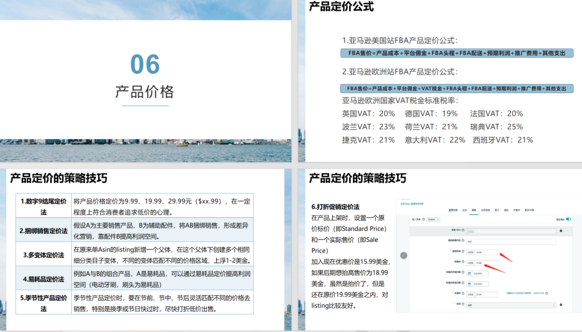This screenshot has height=332, width=582.
Task: Open the English language dropdown
Action: point(433,219)
